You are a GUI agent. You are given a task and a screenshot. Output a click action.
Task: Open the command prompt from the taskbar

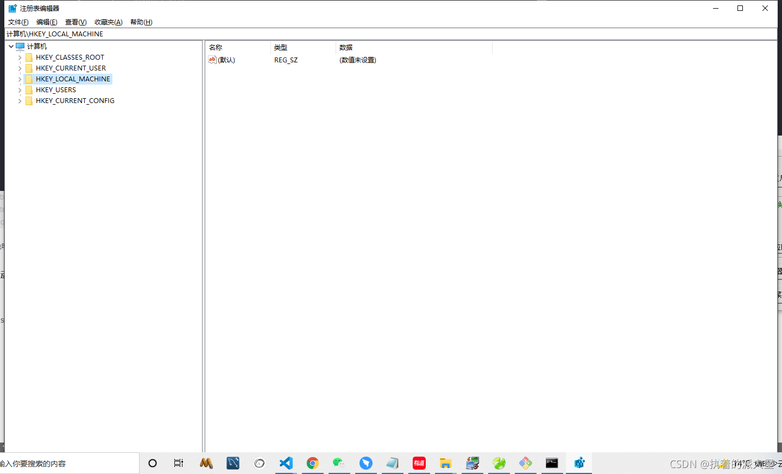552,463
